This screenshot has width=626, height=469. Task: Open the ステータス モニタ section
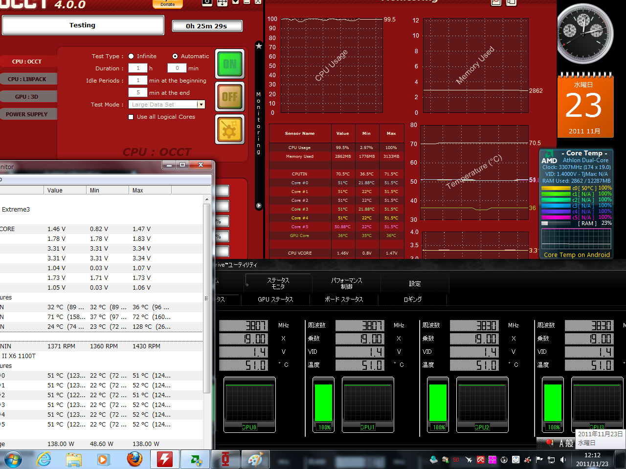[278, 283]
